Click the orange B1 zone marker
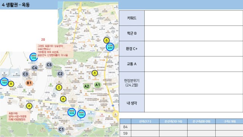 tap(29, 83)
